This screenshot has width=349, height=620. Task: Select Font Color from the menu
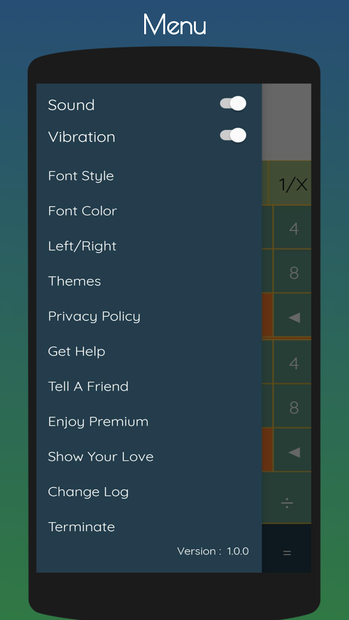click(83, 211)
